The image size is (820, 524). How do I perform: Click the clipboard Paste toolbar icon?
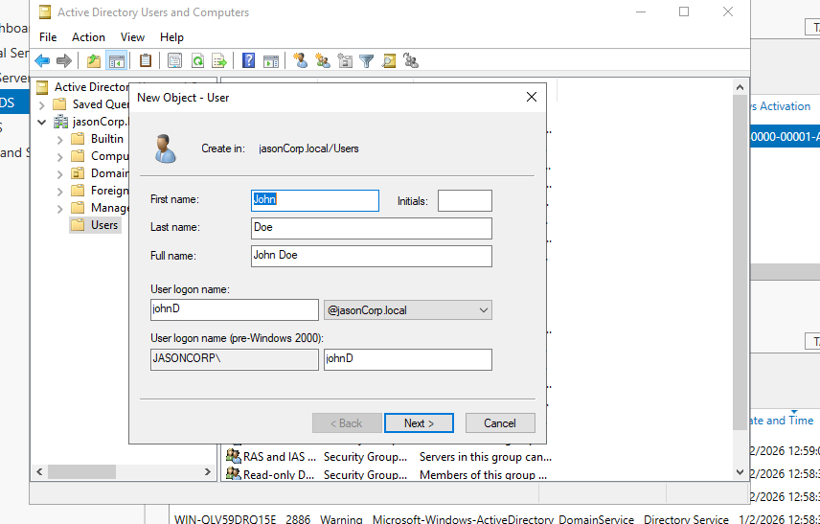(x=146, y=60)
